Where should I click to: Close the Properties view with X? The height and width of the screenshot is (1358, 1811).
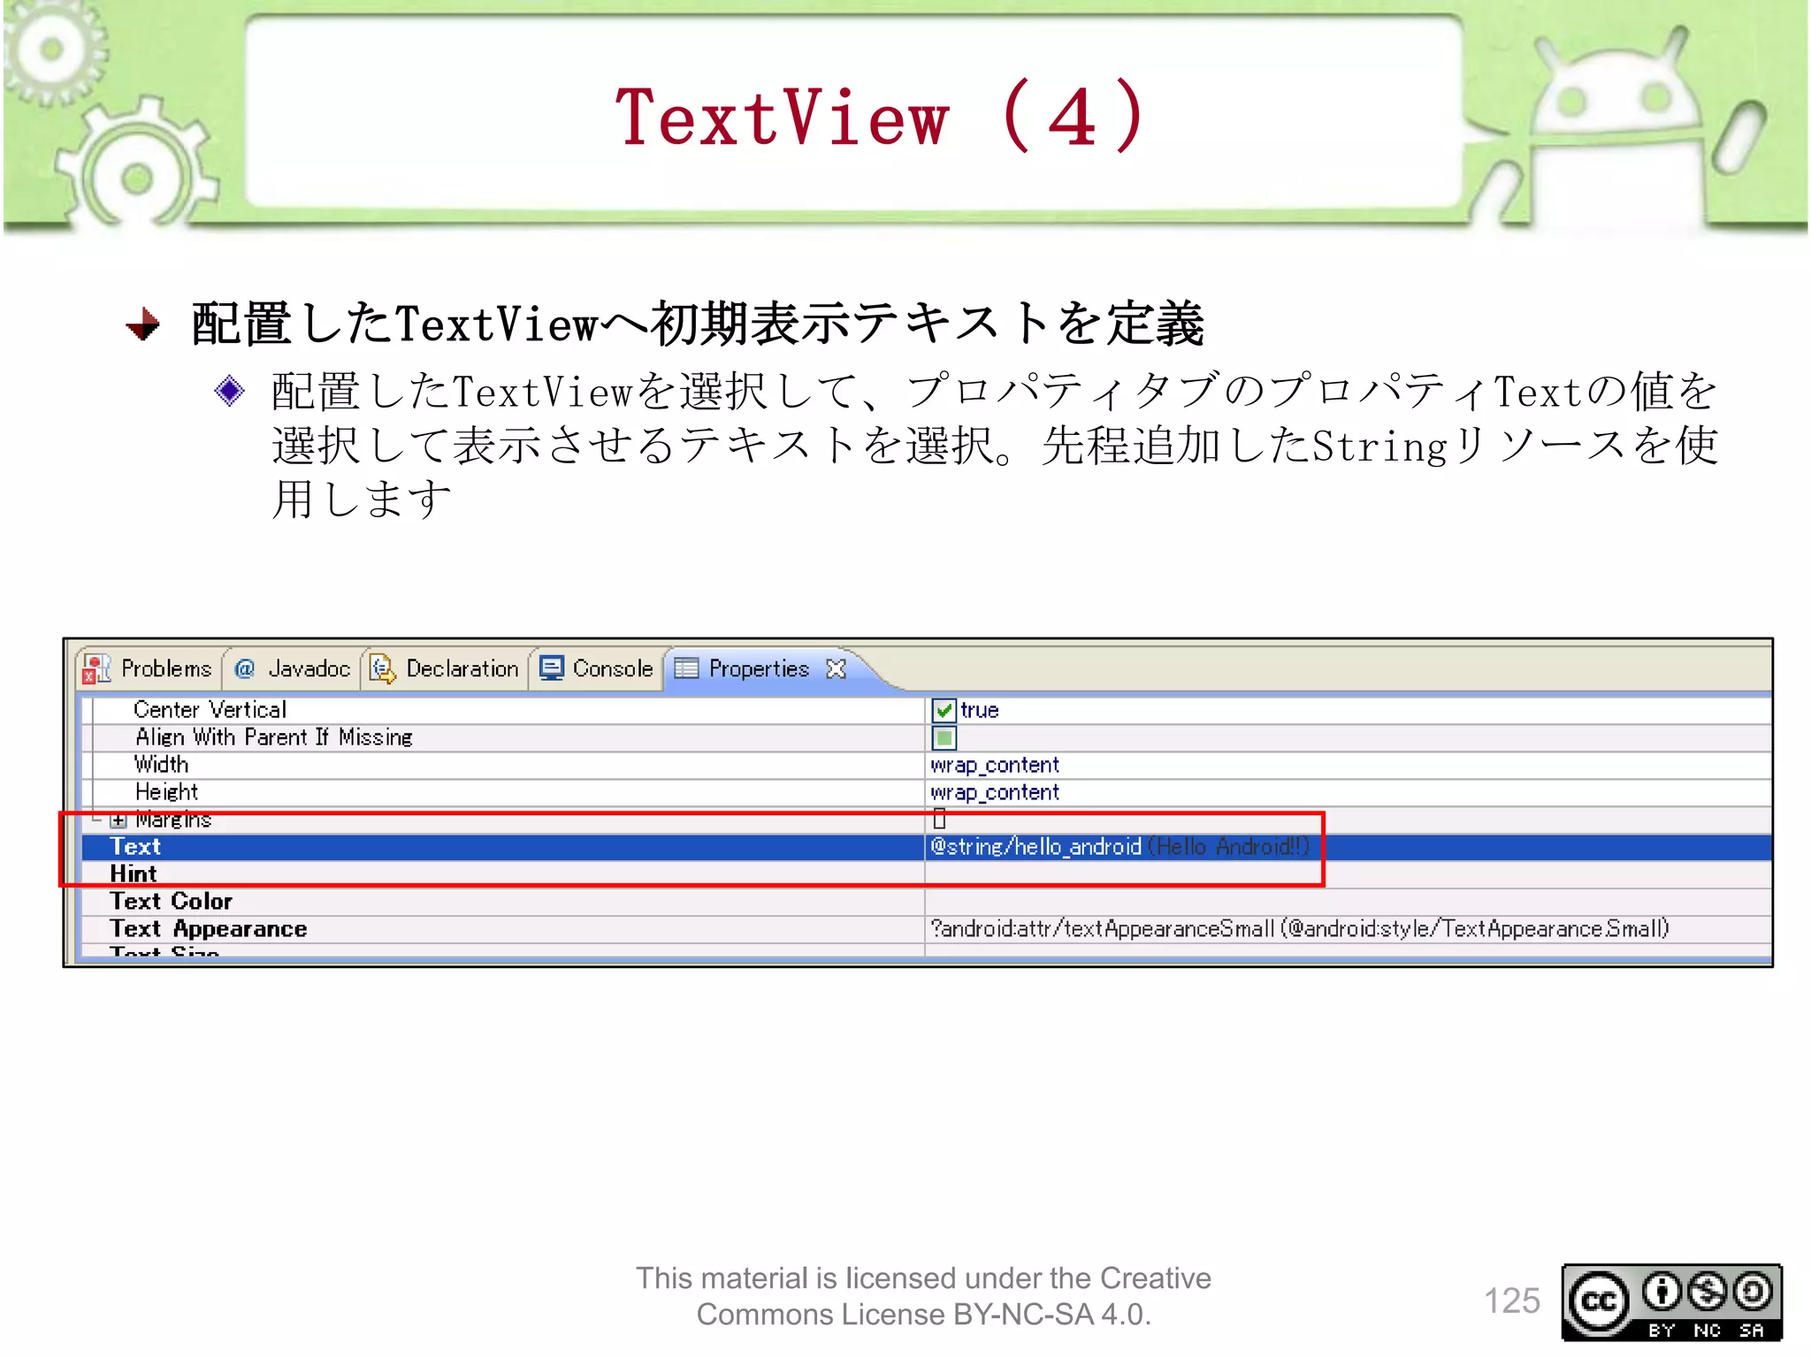point(836,668)
